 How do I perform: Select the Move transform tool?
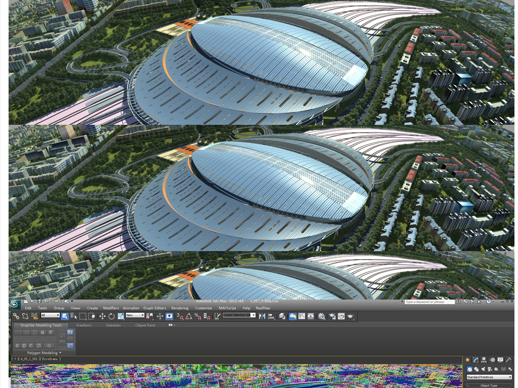coord(102,316)
